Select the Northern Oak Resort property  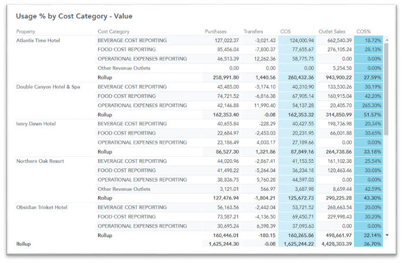40,161
